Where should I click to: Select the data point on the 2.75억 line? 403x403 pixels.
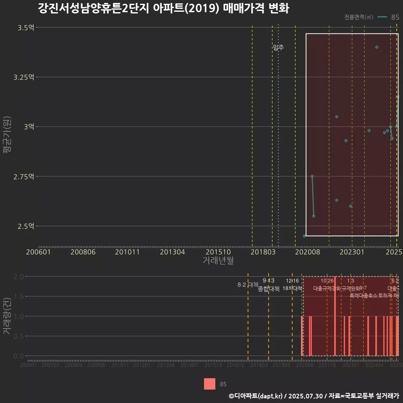point(312,176)
